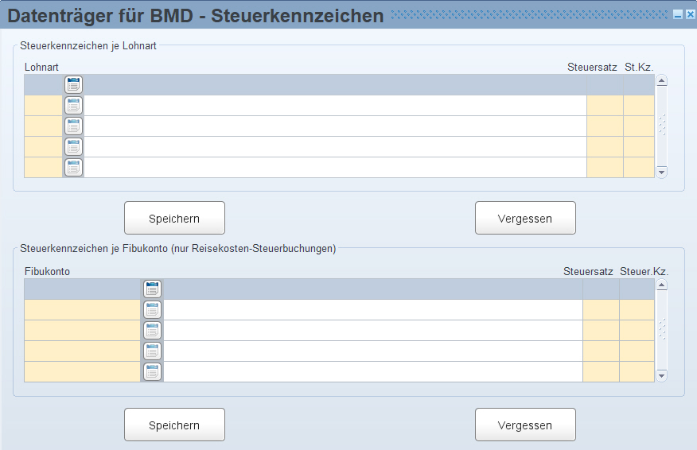This screenshot has height=450, width=697.
Task: Focus Steuersatz field in second Fibukonto row
Action: tap(601, 310)
